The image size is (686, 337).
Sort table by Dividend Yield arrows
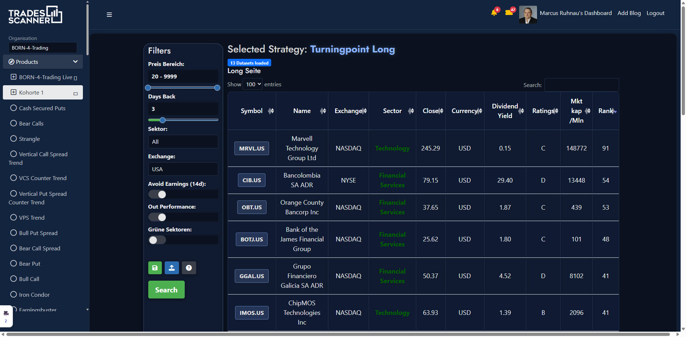coord(521,111)
